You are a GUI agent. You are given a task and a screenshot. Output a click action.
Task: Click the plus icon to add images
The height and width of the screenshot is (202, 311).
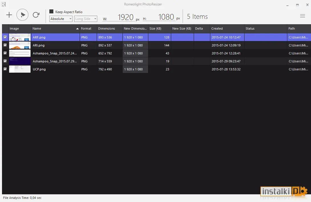coord(9,15)
